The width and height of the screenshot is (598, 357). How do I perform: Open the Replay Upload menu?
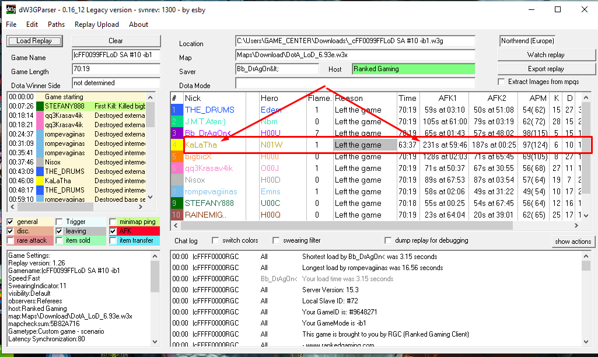pyautogui.click(x=96, y=24)
